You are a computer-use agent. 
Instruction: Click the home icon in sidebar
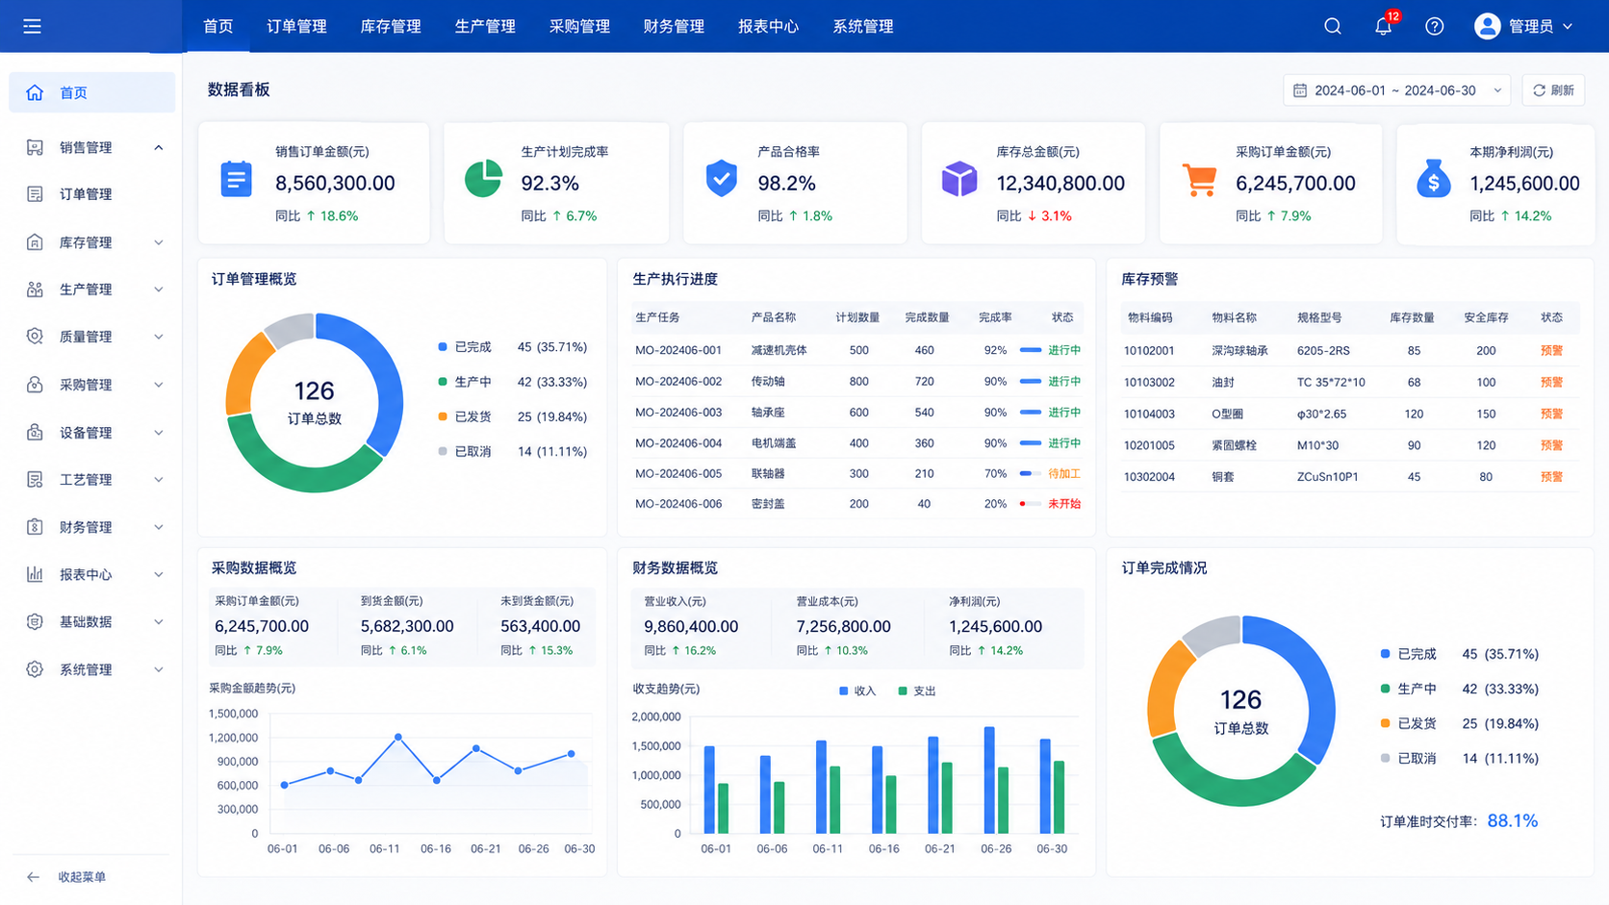[x=35, y=92]
